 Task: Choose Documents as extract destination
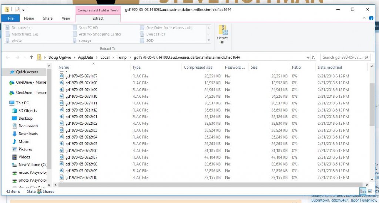pyautogui.click(x=21, y=28)
